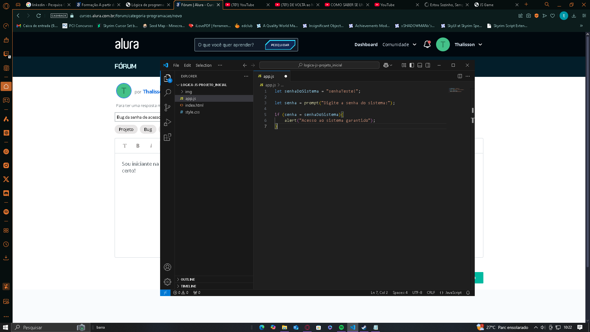590x332 pixels.
Task: Toggle the VS Code bottom panel
Action: coord(420,65)
